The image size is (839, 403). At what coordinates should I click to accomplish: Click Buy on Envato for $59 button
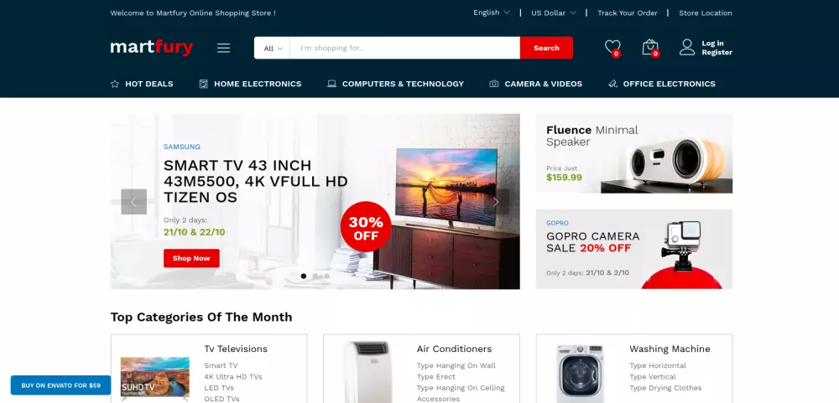(x=61, y=385)
